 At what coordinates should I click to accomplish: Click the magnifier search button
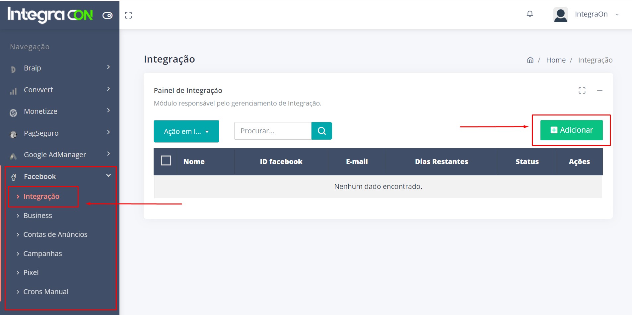pos(321,131)
